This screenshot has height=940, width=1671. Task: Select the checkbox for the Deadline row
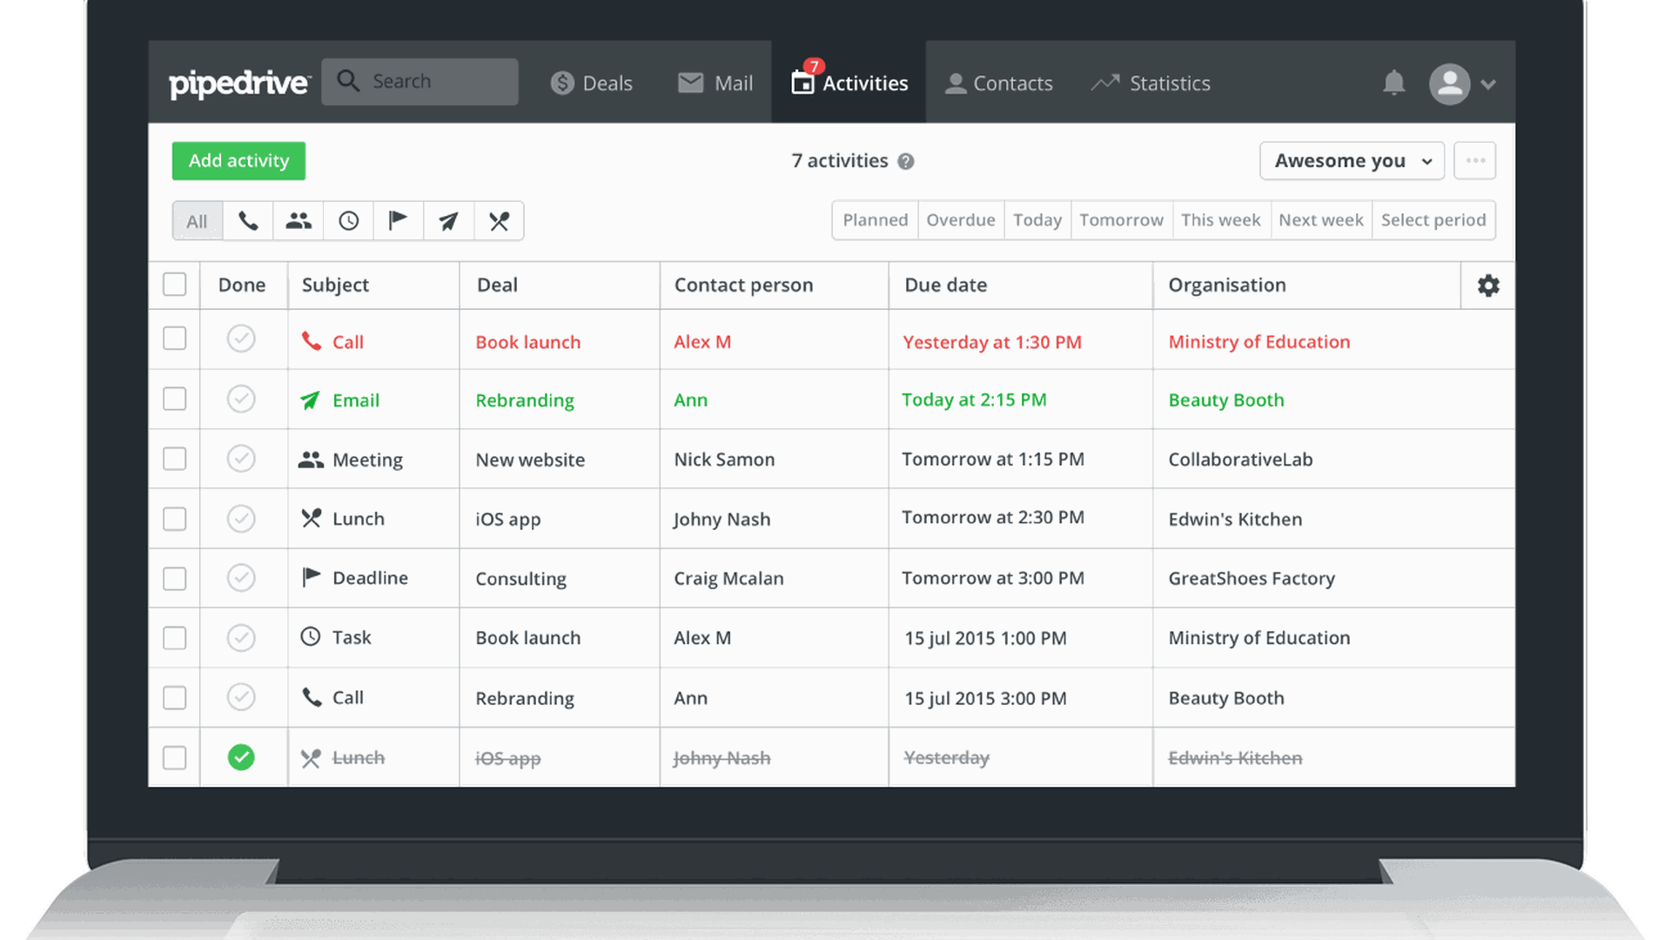[x=175, y=579]
